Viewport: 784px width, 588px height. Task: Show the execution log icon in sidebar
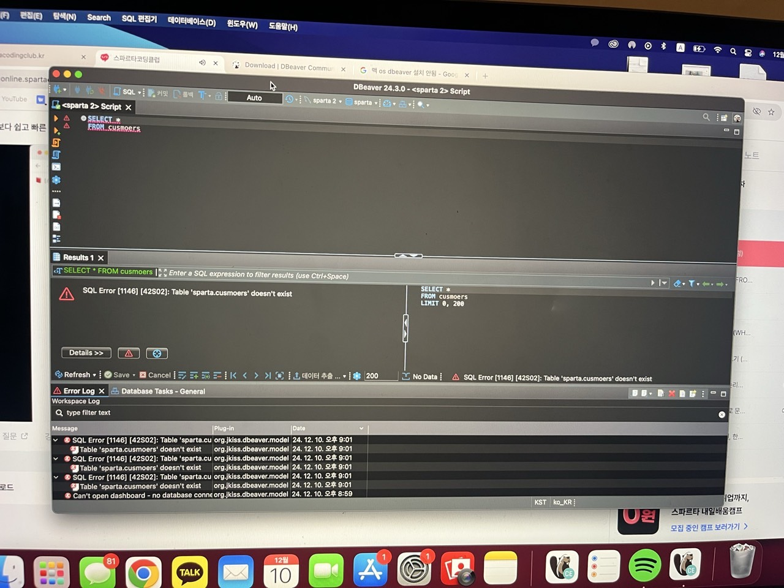56,215
